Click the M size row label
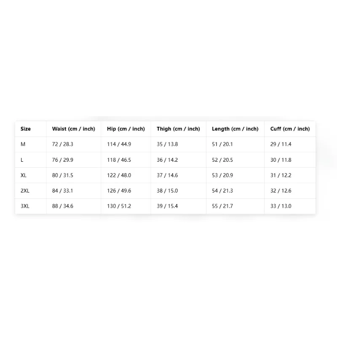This screenshot has height=337, width=337. click(23, 144)
